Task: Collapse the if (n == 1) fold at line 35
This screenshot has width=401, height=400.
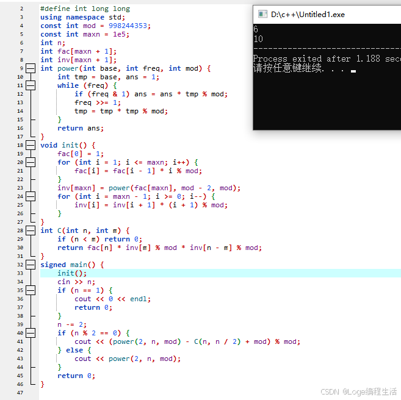Action: (31, 290)
